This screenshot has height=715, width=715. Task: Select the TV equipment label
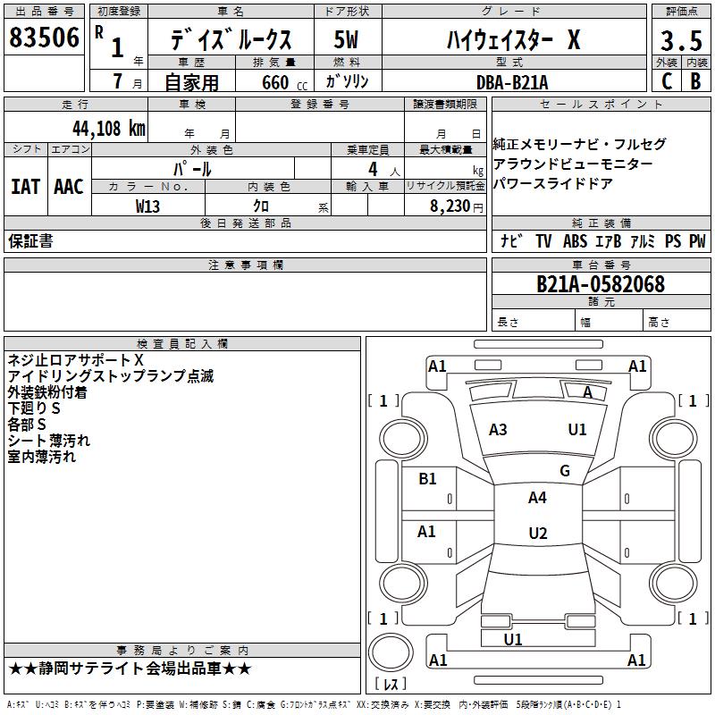pyautogui.click(x=543, y=240)
